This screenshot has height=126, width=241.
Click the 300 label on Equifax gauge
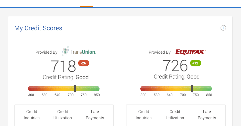(x=143, y=95)
